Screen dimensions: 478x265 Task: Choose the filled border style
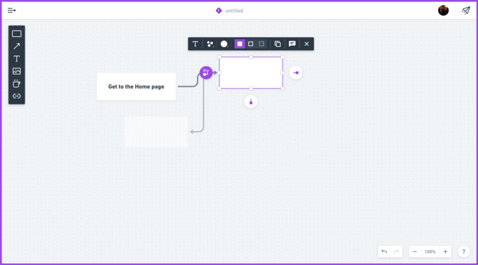pos(240,44)
